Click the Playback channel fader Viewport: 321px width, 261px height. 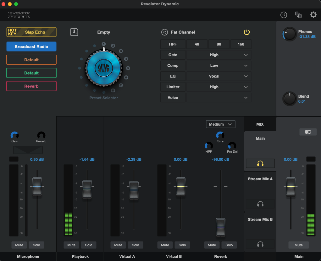(x=87, y=189)
